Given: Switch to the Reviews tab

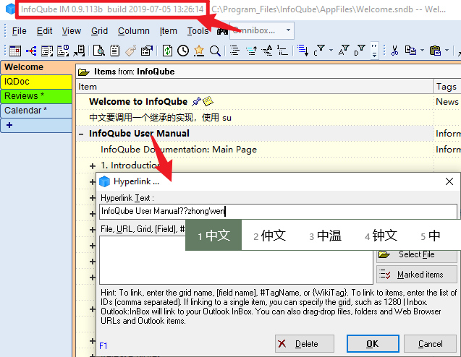Looking at the screenshot, I should pyautogui.click(x=36, y=96).
